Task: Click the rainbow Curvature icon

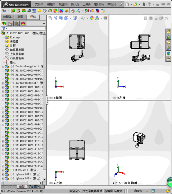Action: click(61, 11)
